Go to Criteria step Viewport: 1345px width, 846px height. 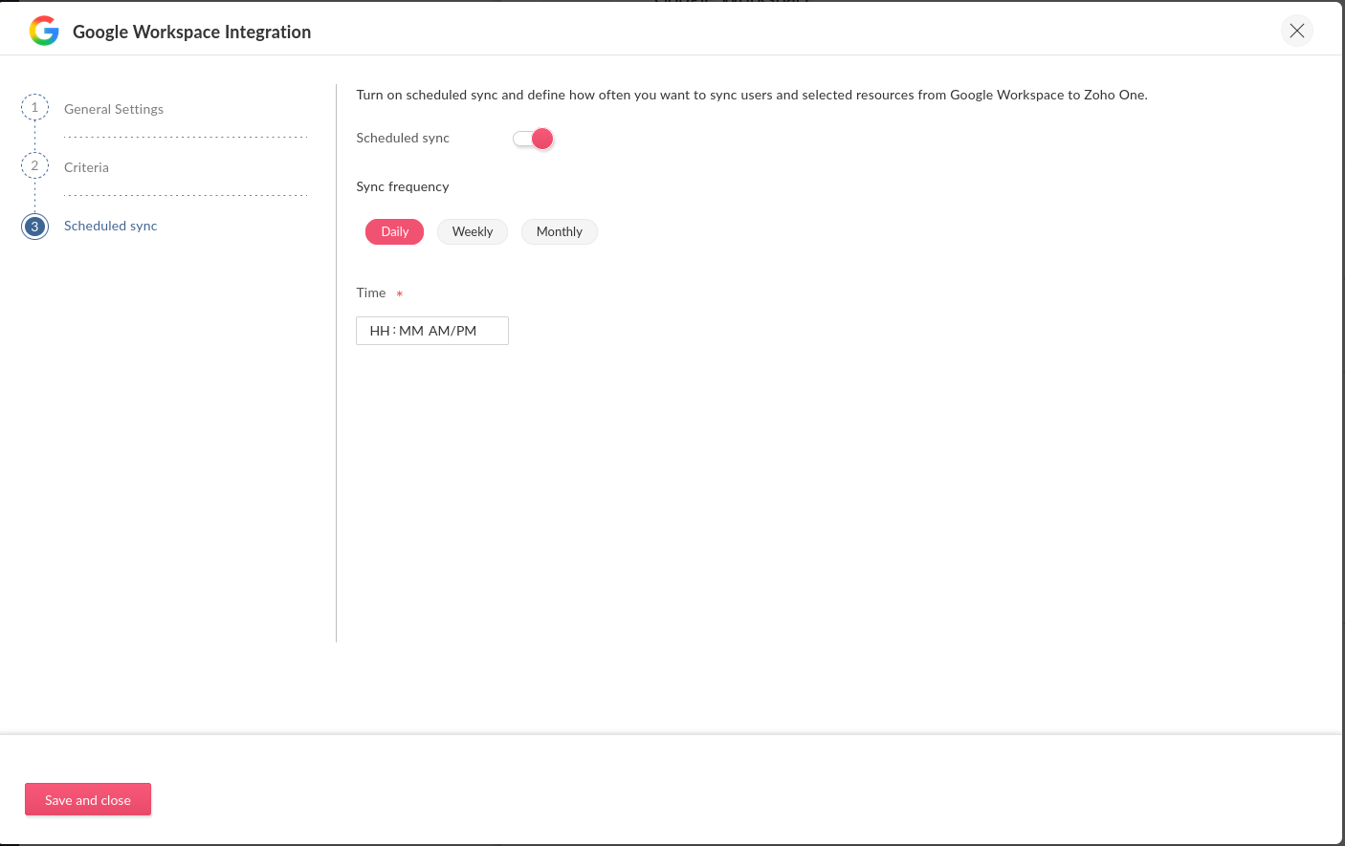pyautogui.click(x=86, y=167)
